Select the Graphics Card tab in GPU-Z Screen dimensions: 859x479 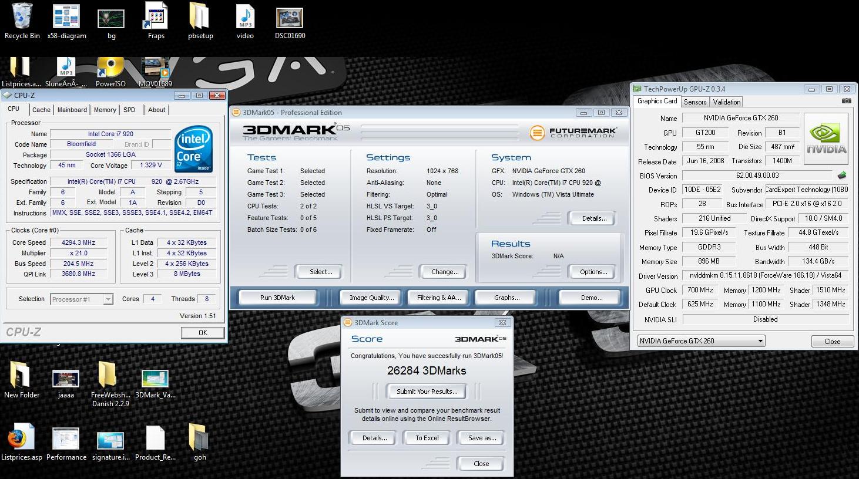tap(657, 101)
